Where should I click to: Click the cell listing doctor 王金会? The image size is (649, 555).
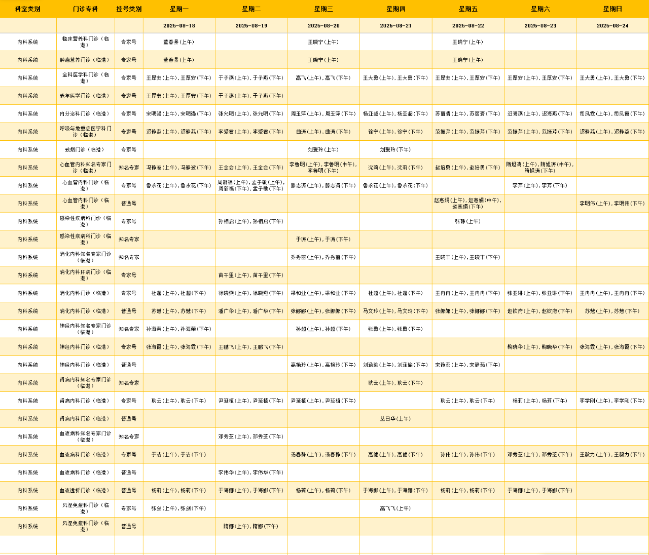(251, 168)
